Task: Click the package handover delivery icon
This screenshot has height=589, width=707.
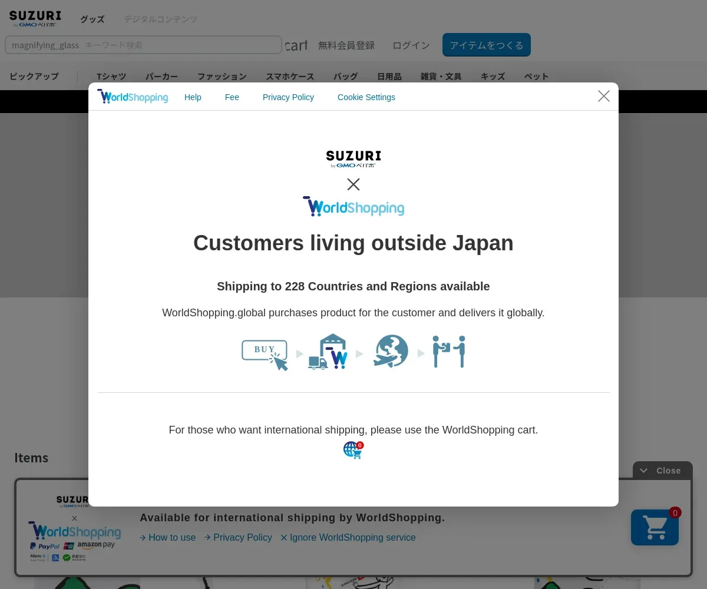Action: (x=449, y=352)
